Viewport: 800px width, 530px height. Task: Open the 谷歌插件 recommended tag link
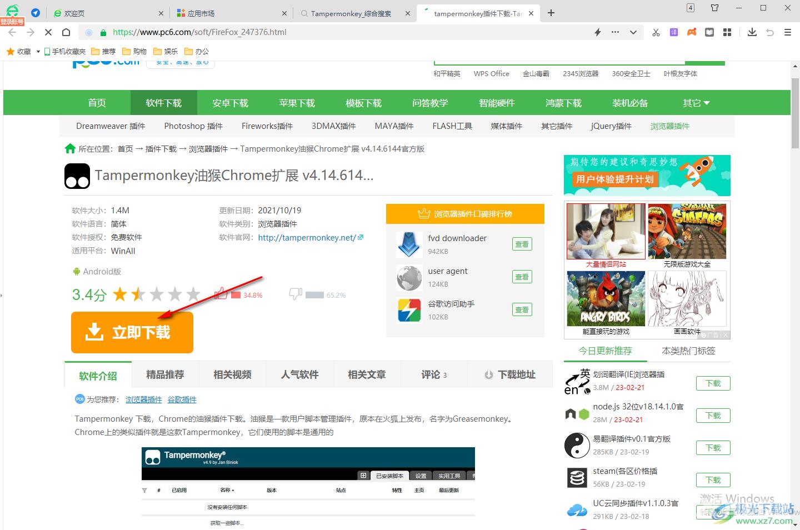click(x=182, y=399)
